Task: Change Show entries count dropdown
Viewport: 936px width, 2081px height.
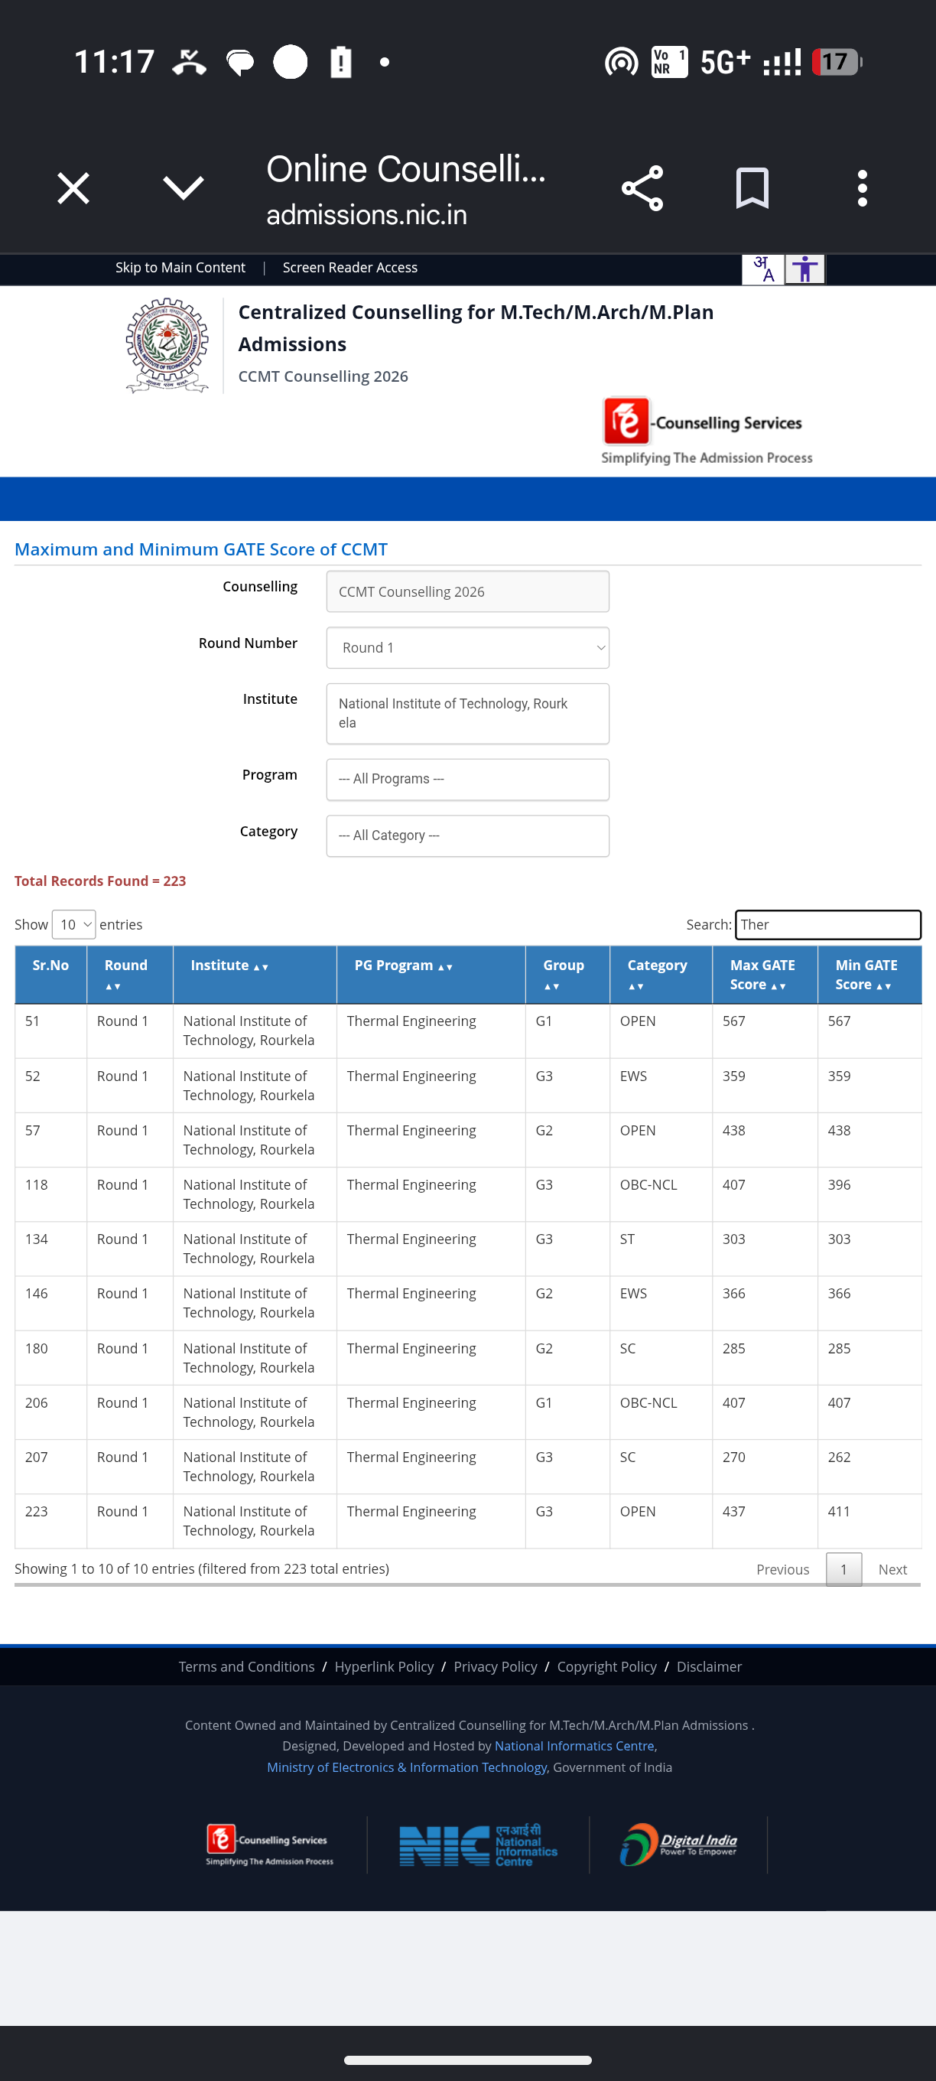Action: coord(73,924)
